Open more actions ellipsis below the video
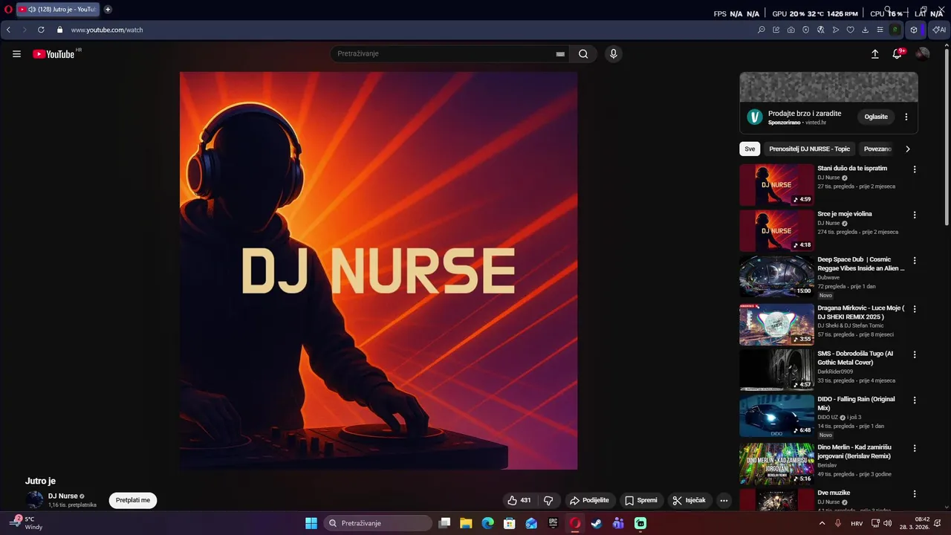 click(x=724, y=500)
